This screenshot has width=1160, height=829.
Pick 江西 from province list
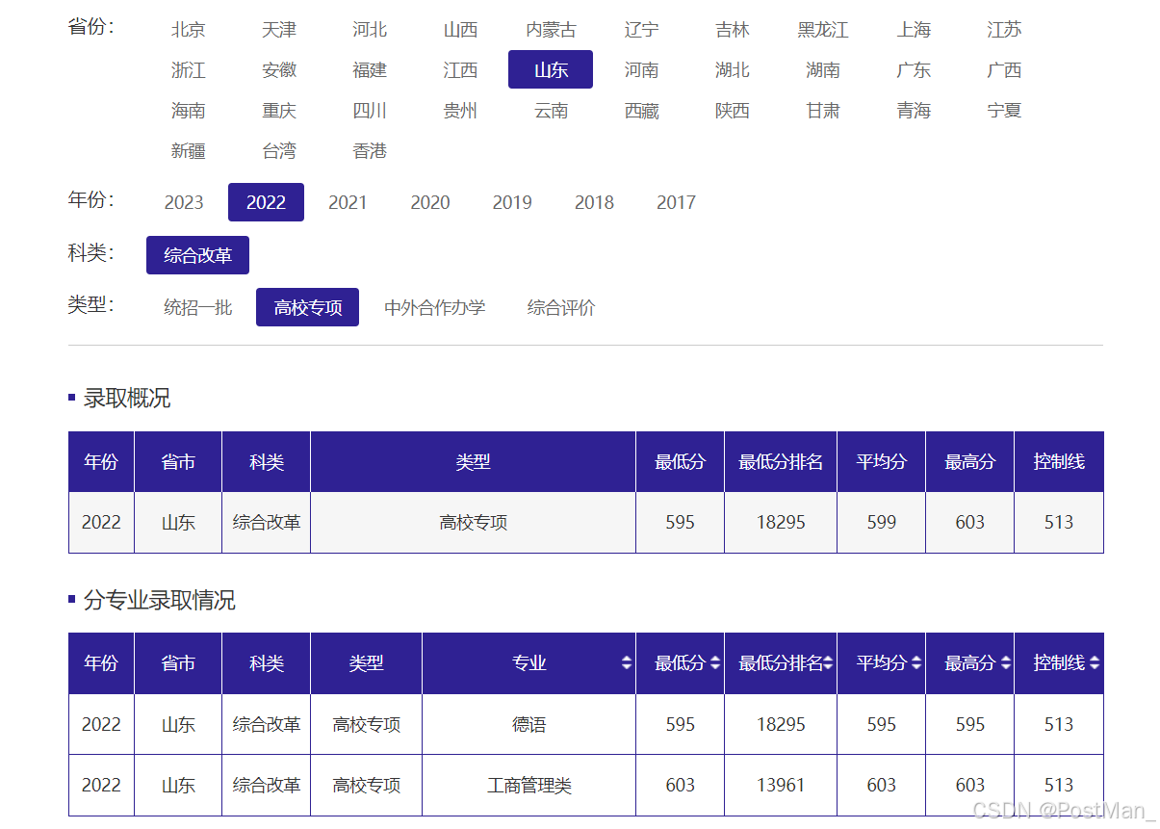point(460,70)
